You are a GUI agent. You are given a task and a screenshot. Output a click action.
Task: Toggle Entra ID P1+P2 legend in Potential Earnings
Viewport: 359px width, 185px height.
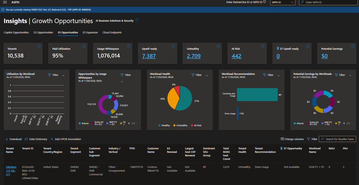(x=313, y=123)
